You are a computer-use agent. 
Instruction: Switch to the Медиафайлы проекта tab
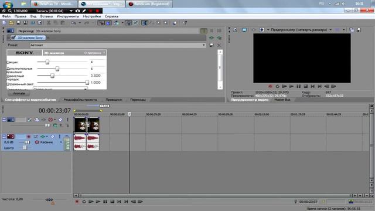[80, 100]
